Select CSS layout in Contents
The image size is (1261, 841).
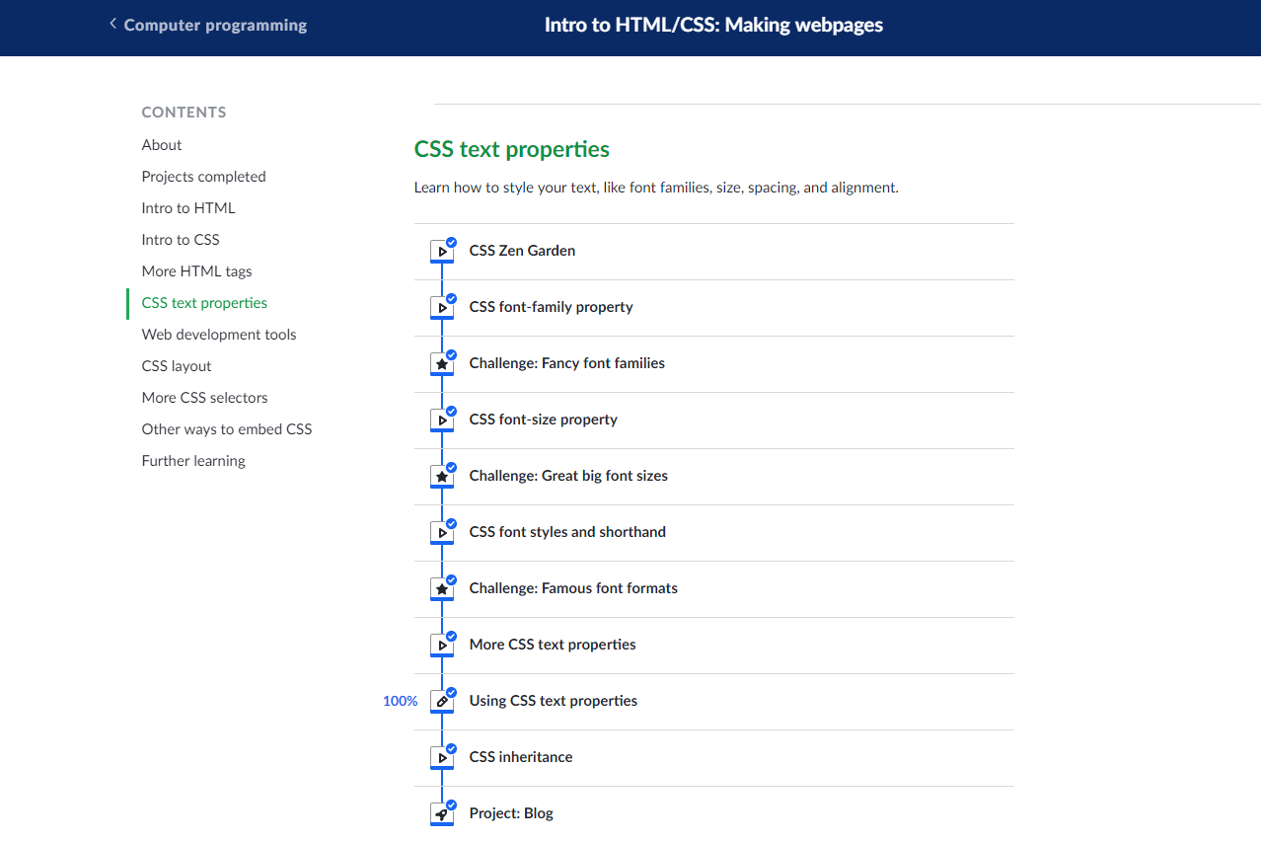click(177, 366)
